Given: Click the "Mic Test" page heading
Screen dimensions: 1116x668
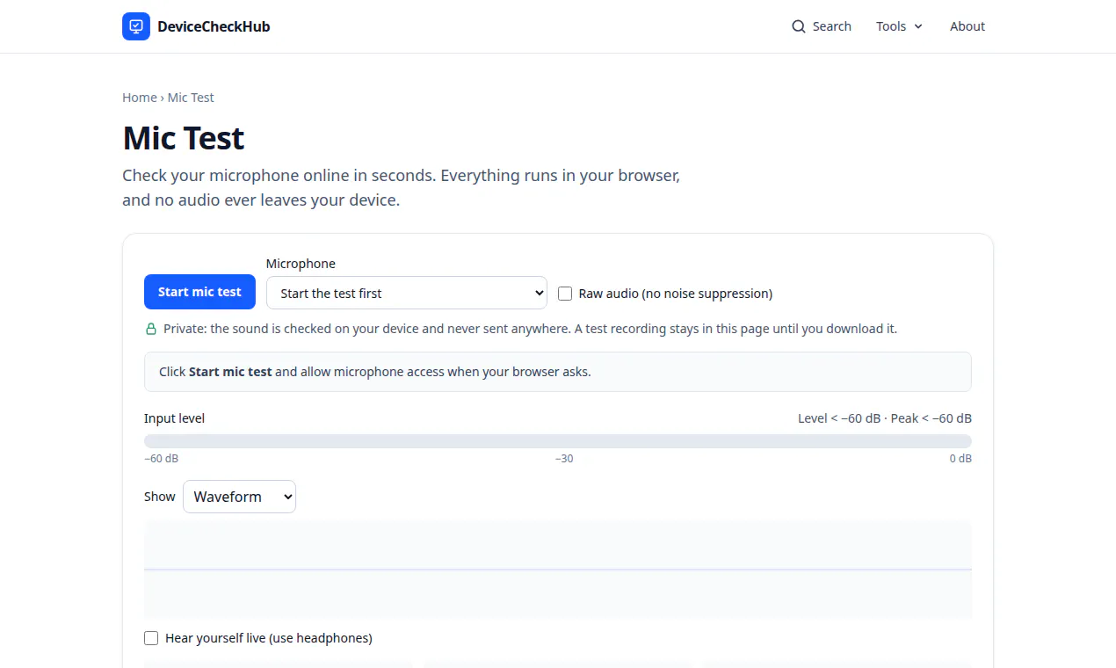Looking at the screenshot, I should [184, 138].
